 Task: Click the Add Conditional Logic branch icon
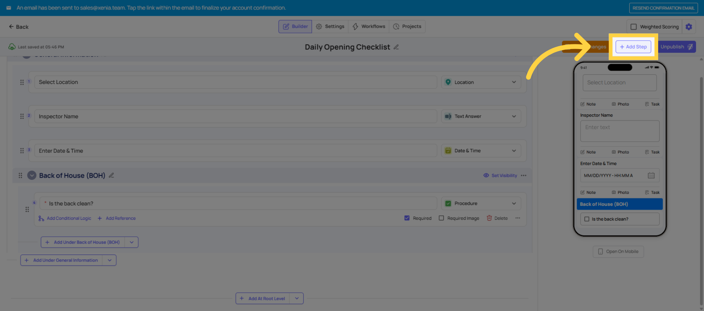coord(41,218)
